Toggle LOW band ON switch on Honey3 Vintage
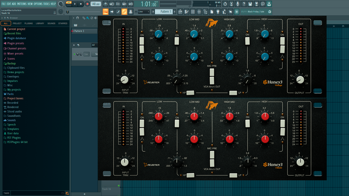Image resolution: width=349 pixels, height=196 pixels. 142,41
